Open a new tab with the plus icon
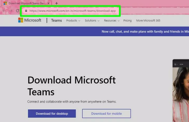Viewport: 189px width, 122px height. tap(57, 3)
